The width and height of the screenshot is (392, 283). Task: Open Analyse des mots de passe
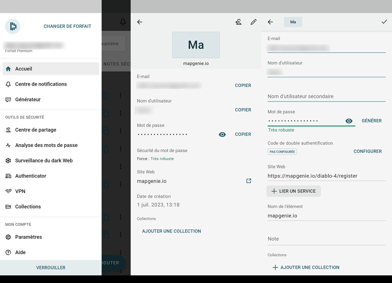51,145
